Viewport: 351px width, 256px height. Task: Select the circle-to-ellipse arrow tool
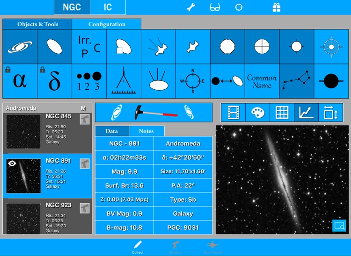coord(227,81)
